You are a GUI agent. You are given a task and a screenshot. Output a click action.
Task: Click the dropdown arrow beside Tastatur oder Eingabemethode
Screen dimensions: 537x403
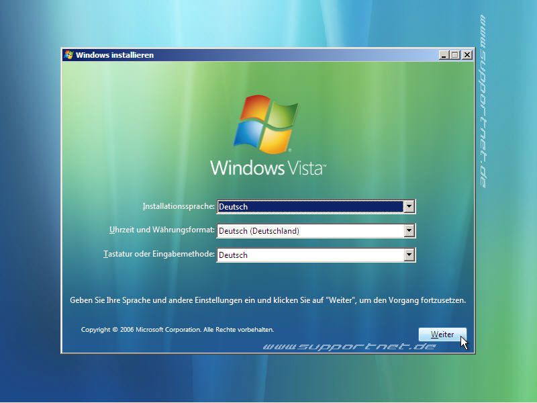[x=409, y=255]
